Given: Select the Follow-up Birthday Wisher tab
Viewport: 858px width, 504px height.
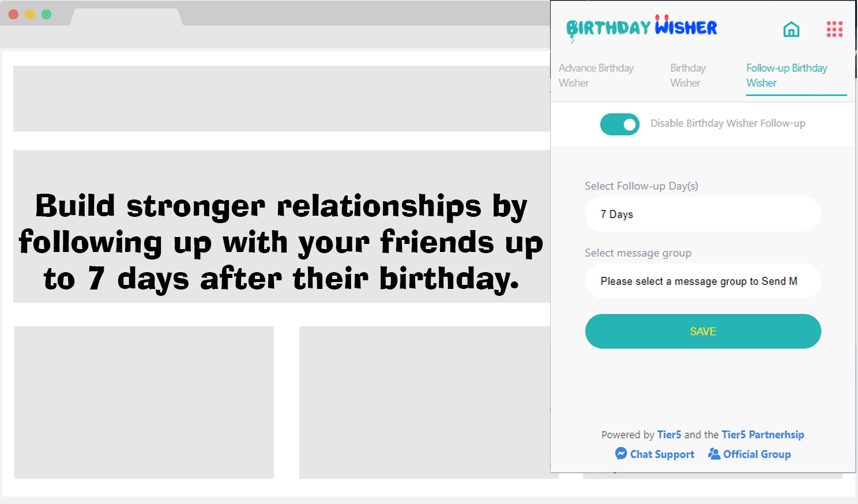Looking at the screenshot, I should click(787, 76).
